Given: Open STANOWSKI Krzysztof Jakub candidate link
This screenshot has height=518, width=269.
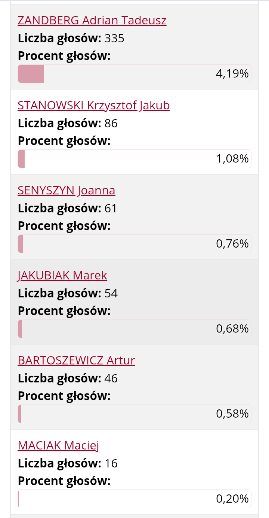Looking at the screenshot, I should [x=94, y=105].
